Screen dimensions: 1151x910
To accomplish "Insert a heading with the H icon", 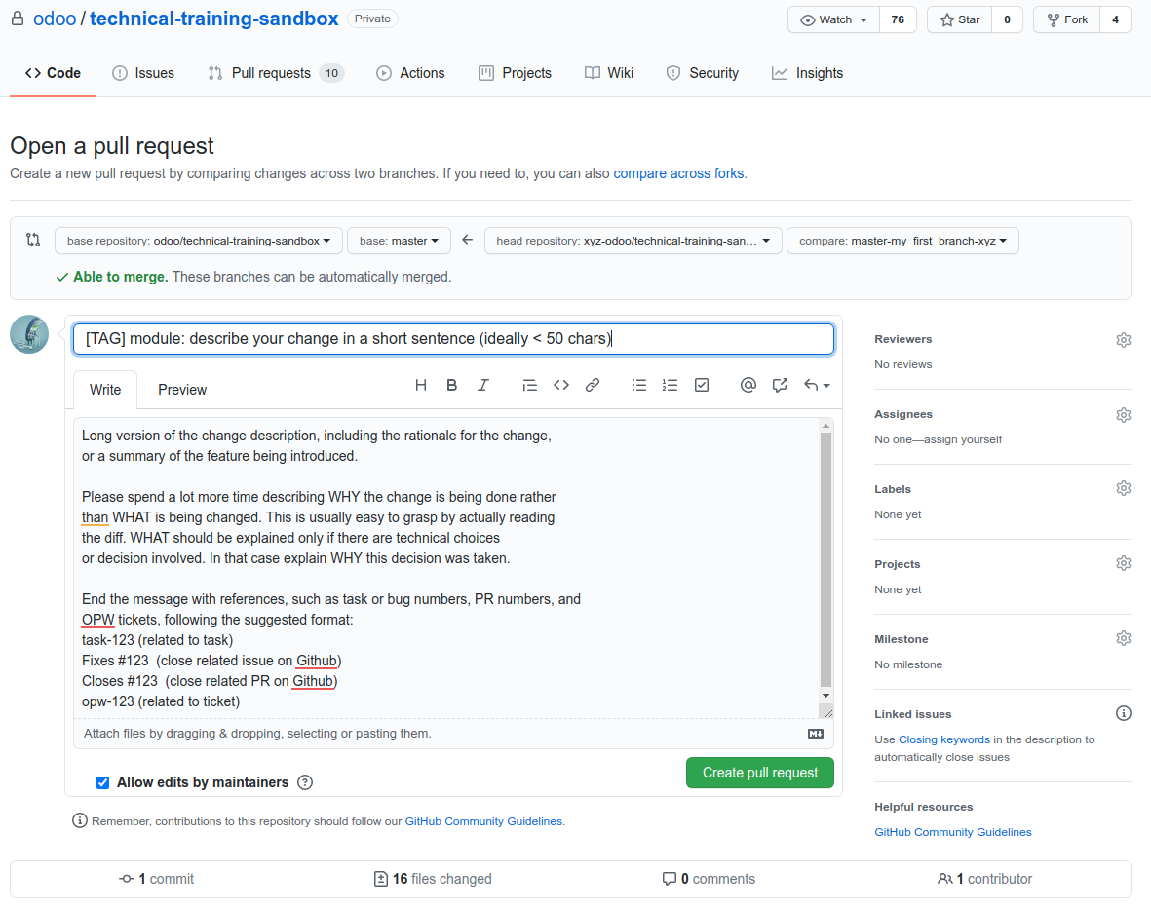I will pos(421,385).
